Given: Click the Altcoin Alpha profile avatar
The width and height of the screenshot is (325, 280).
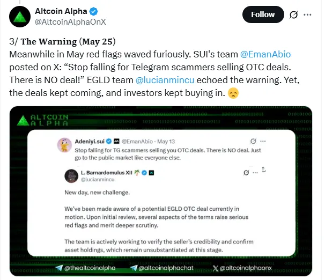Looking at the screenshot, I should tap(20, 16).
